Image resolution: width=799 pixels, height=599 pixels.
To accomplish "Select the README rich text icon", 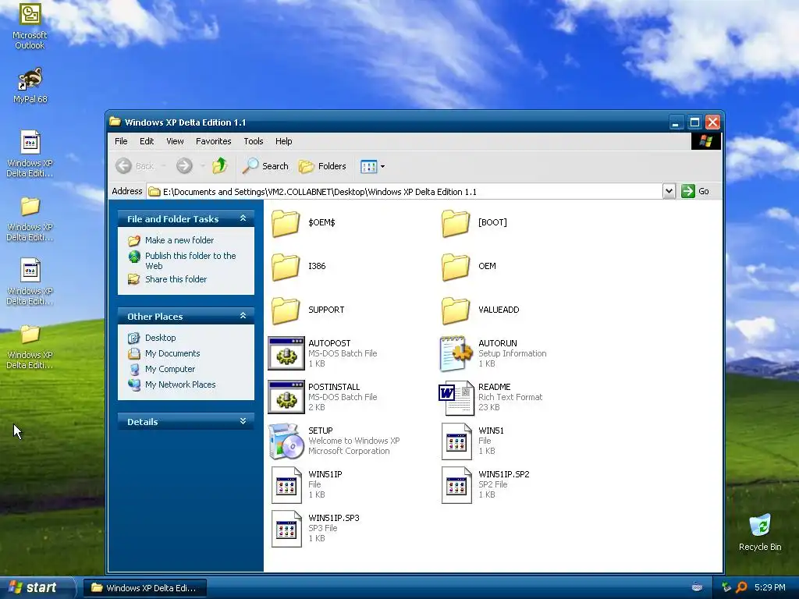I will [456, 397].
